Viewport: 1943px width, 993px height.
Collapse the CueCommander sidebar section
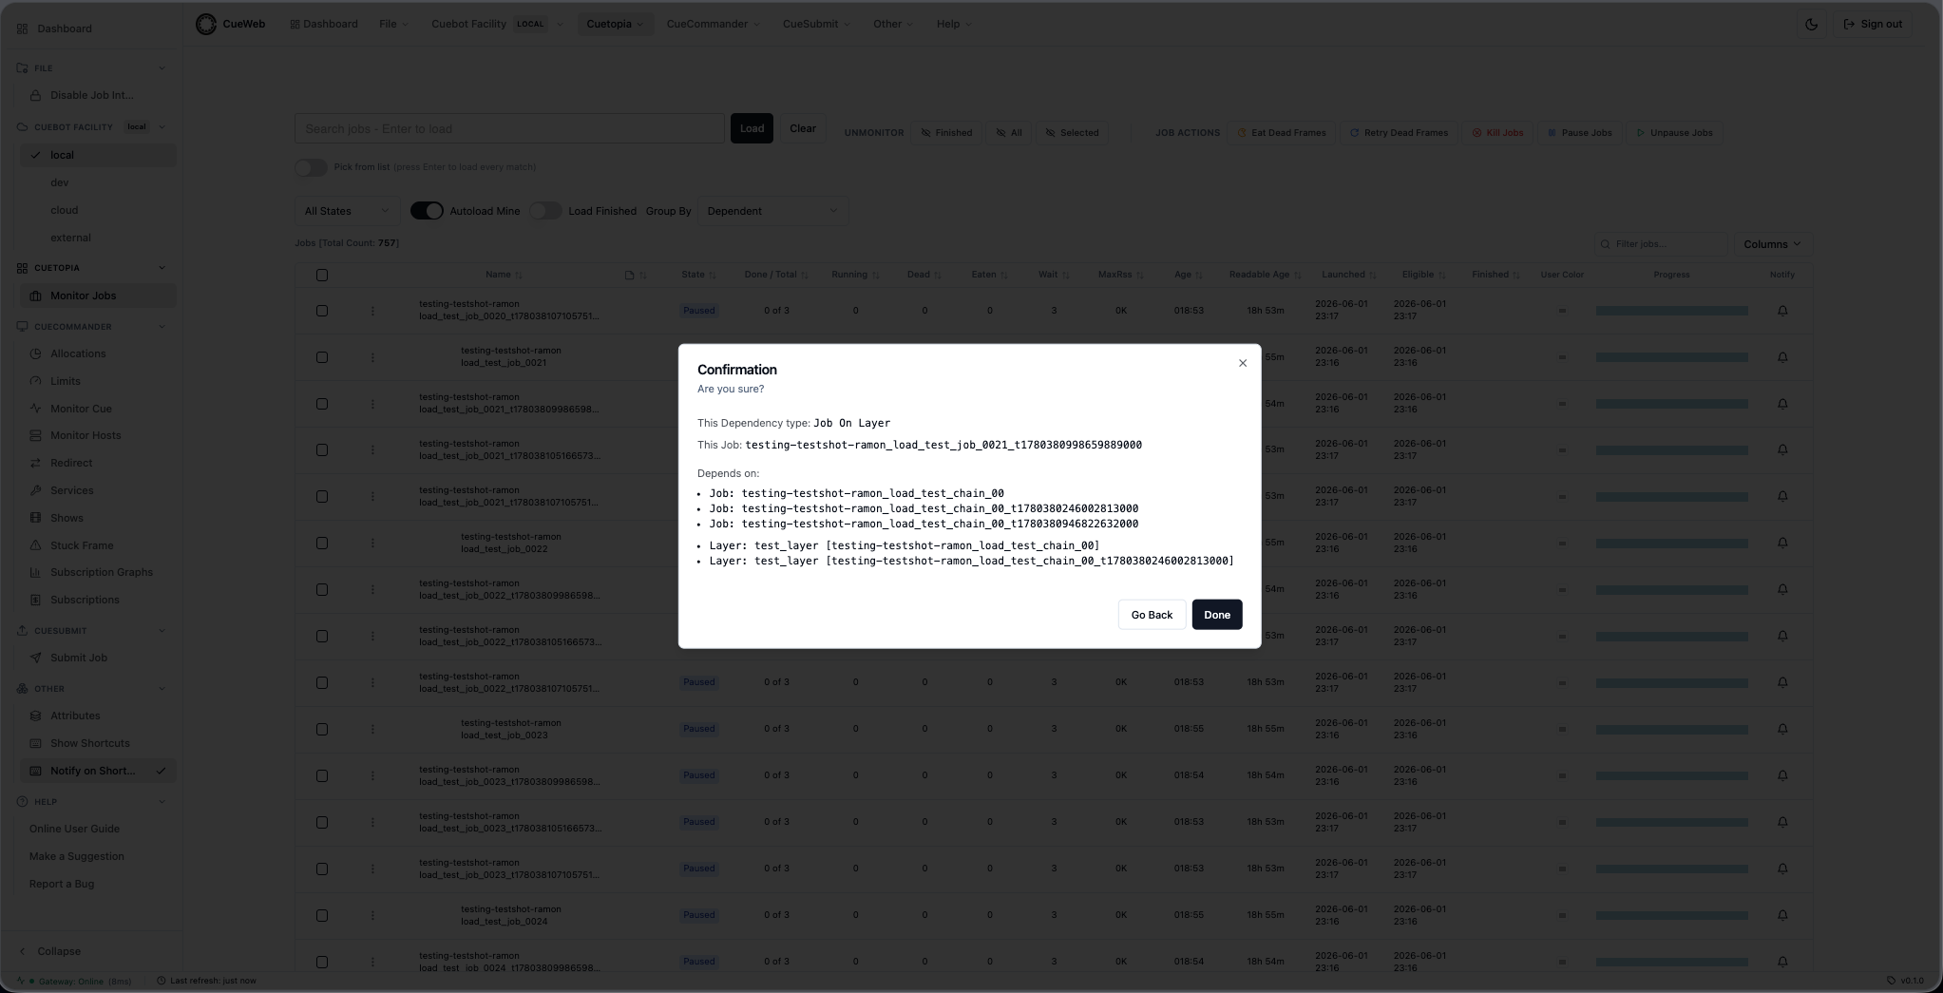click(x=91, y=327)
